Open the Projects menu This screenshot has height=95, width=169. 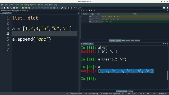40,5
